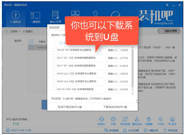Open the 格式转换 tool

[x=125, y=121]
